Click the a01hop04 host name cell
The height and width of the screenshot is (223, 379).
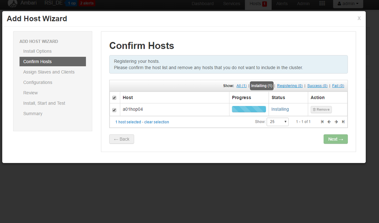click(133, 109)
